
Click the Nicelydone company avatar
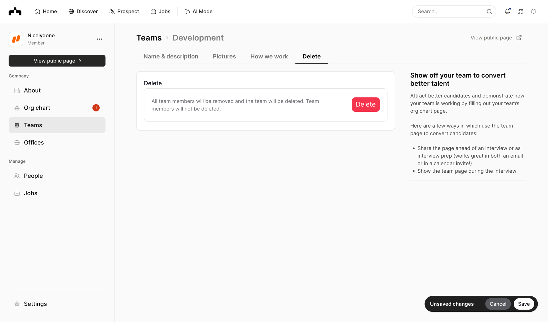coord(16,39)
